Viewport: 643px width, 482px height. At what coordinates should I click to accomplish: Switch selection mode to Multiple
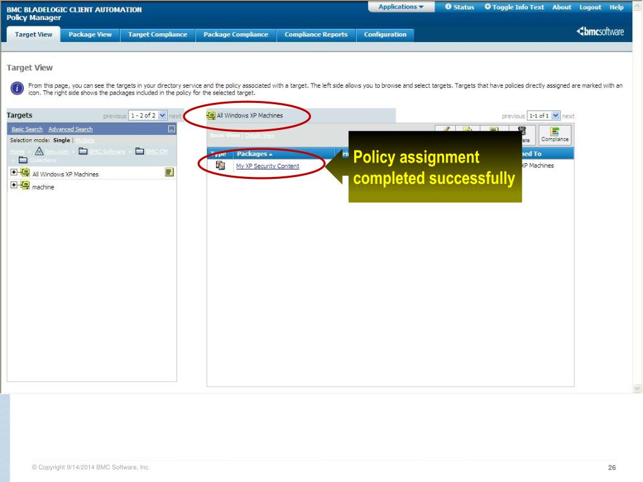pos(85,140)
